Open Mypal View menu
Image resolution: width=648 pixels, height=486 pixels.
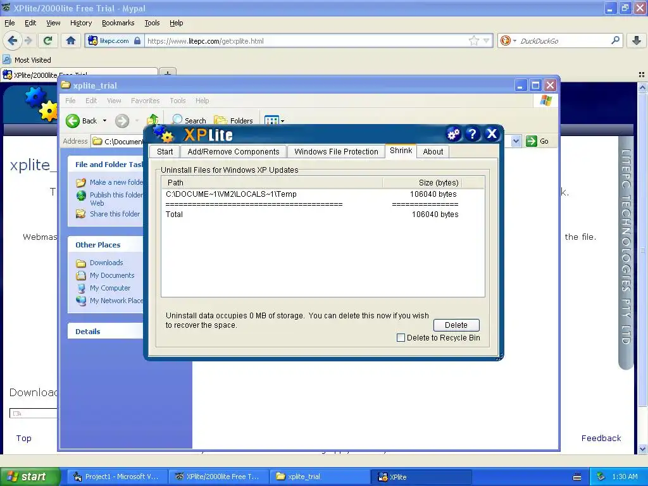53,23
